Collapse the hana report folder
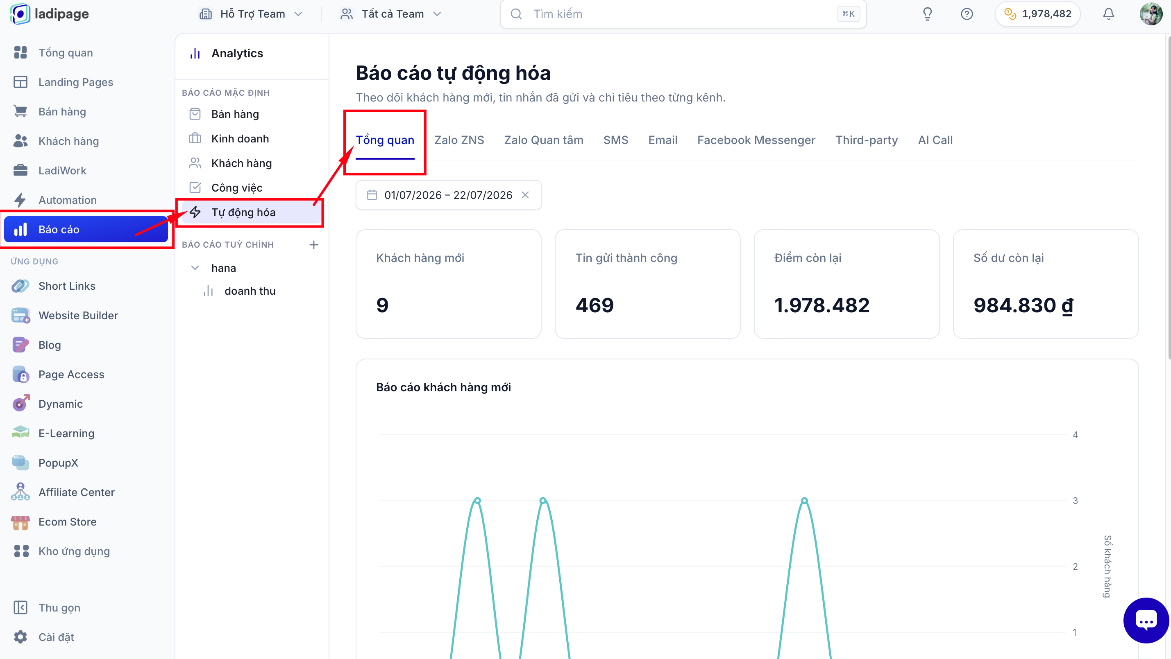The width and height of the screenshot is (1171, 659). [x=195, y=268]
